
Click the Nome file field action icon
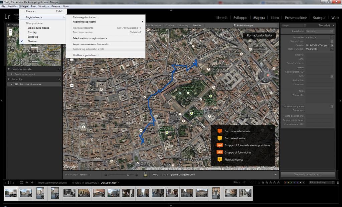pyautogui.click(x=332, y=37)
